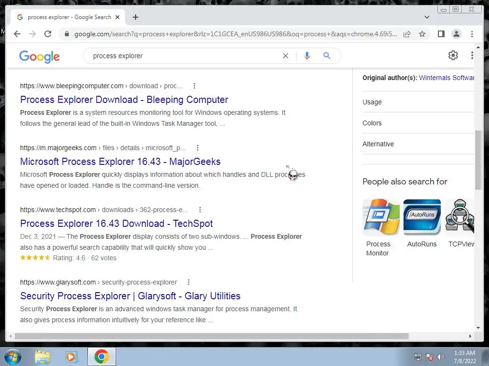Image resolution: width=489 pixels, height=366 pixels.
Task: View site information padlock icon
Action: (66, 34)
